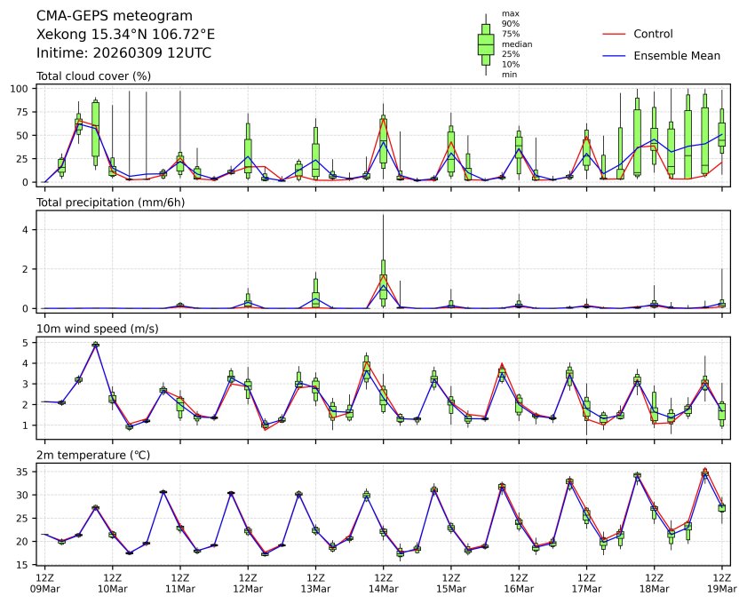Click the "min" label in box-plot legend
The height and width of the screenshot is (604, 747).
509,75
